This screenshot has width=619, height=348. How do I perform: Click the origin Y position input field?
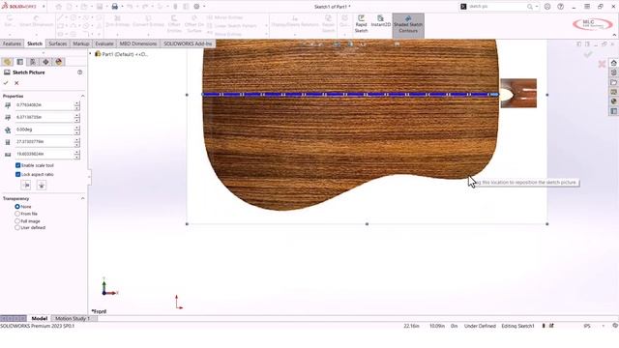tap(44, 117)
